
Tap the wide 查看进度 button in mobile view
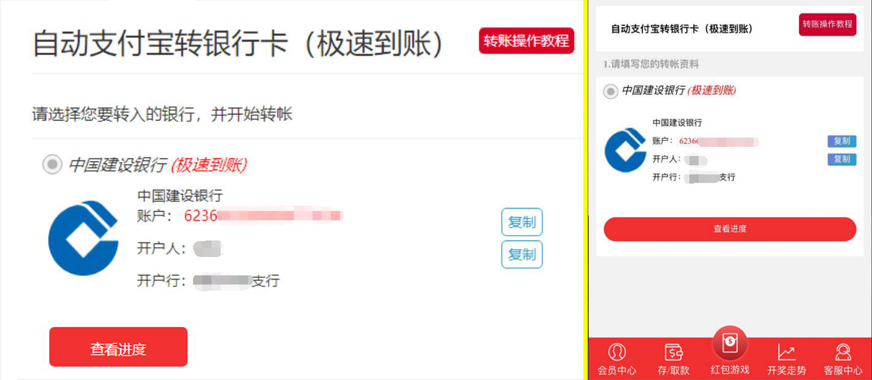[x=730, y=229]
